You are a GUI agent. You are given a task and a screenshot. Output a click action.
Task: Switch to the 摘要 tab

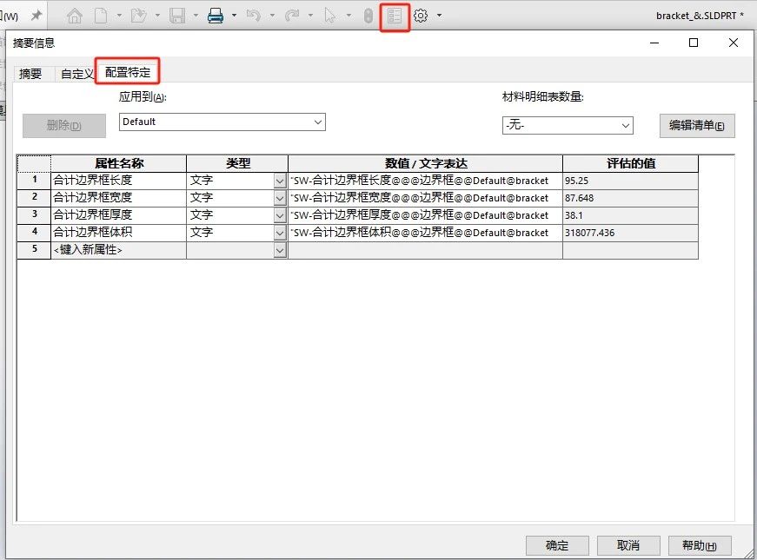30,74
